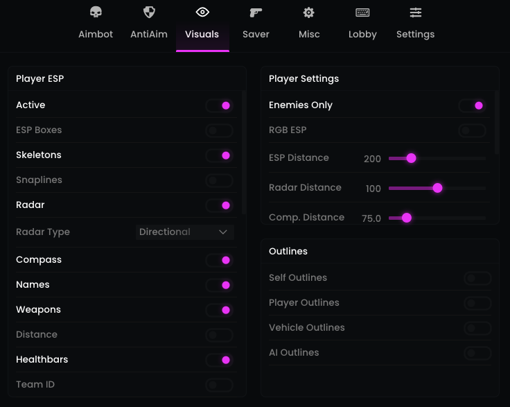Click the Misc gear icon

click(309, 12)
